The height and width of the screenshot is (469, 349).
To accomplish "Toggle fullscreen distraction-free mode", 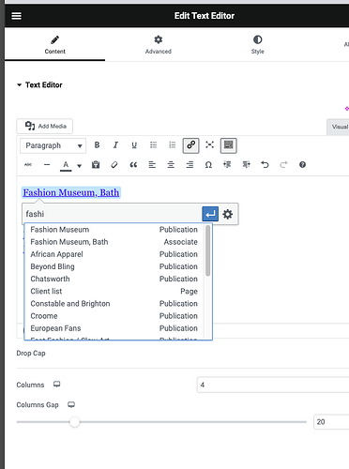I will point(209,145).
